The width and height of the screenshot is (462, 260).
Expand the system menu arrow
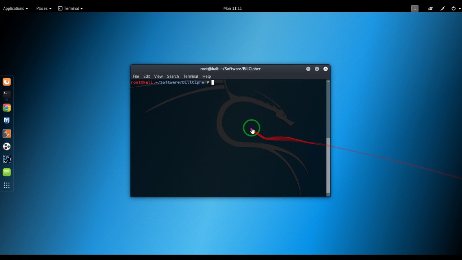[459, 9]
